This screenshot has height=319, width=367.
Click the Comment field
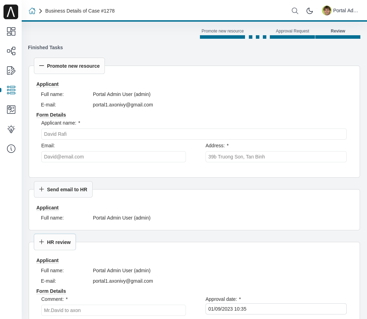pos(114,310)
